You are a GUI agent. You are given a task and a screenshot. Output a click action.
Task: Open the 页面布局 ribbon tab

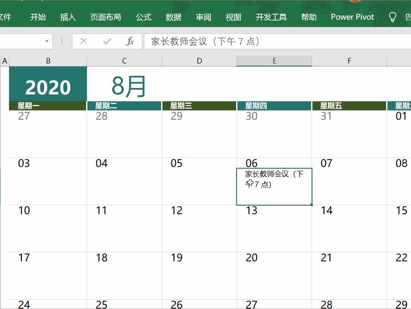(x=105, y=17)
